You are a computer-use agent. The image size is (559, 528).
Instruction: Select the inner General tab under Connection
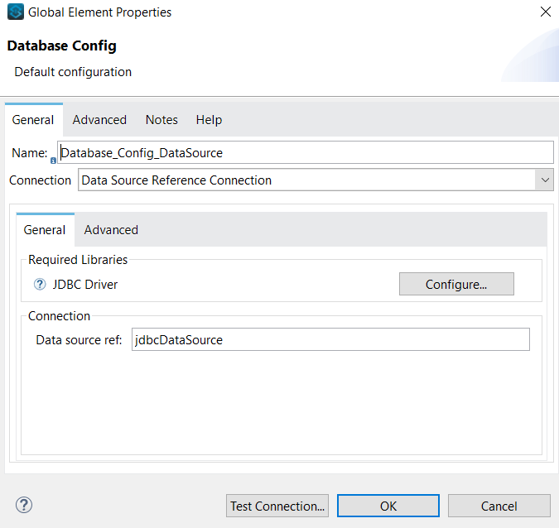[x=45, y=230]
